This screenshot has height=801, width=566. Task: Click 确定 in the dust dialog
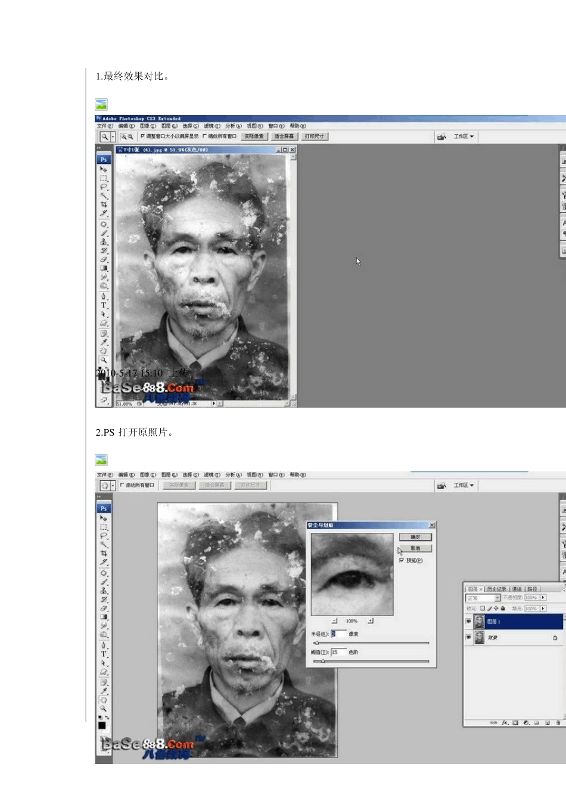pos(415,537)
